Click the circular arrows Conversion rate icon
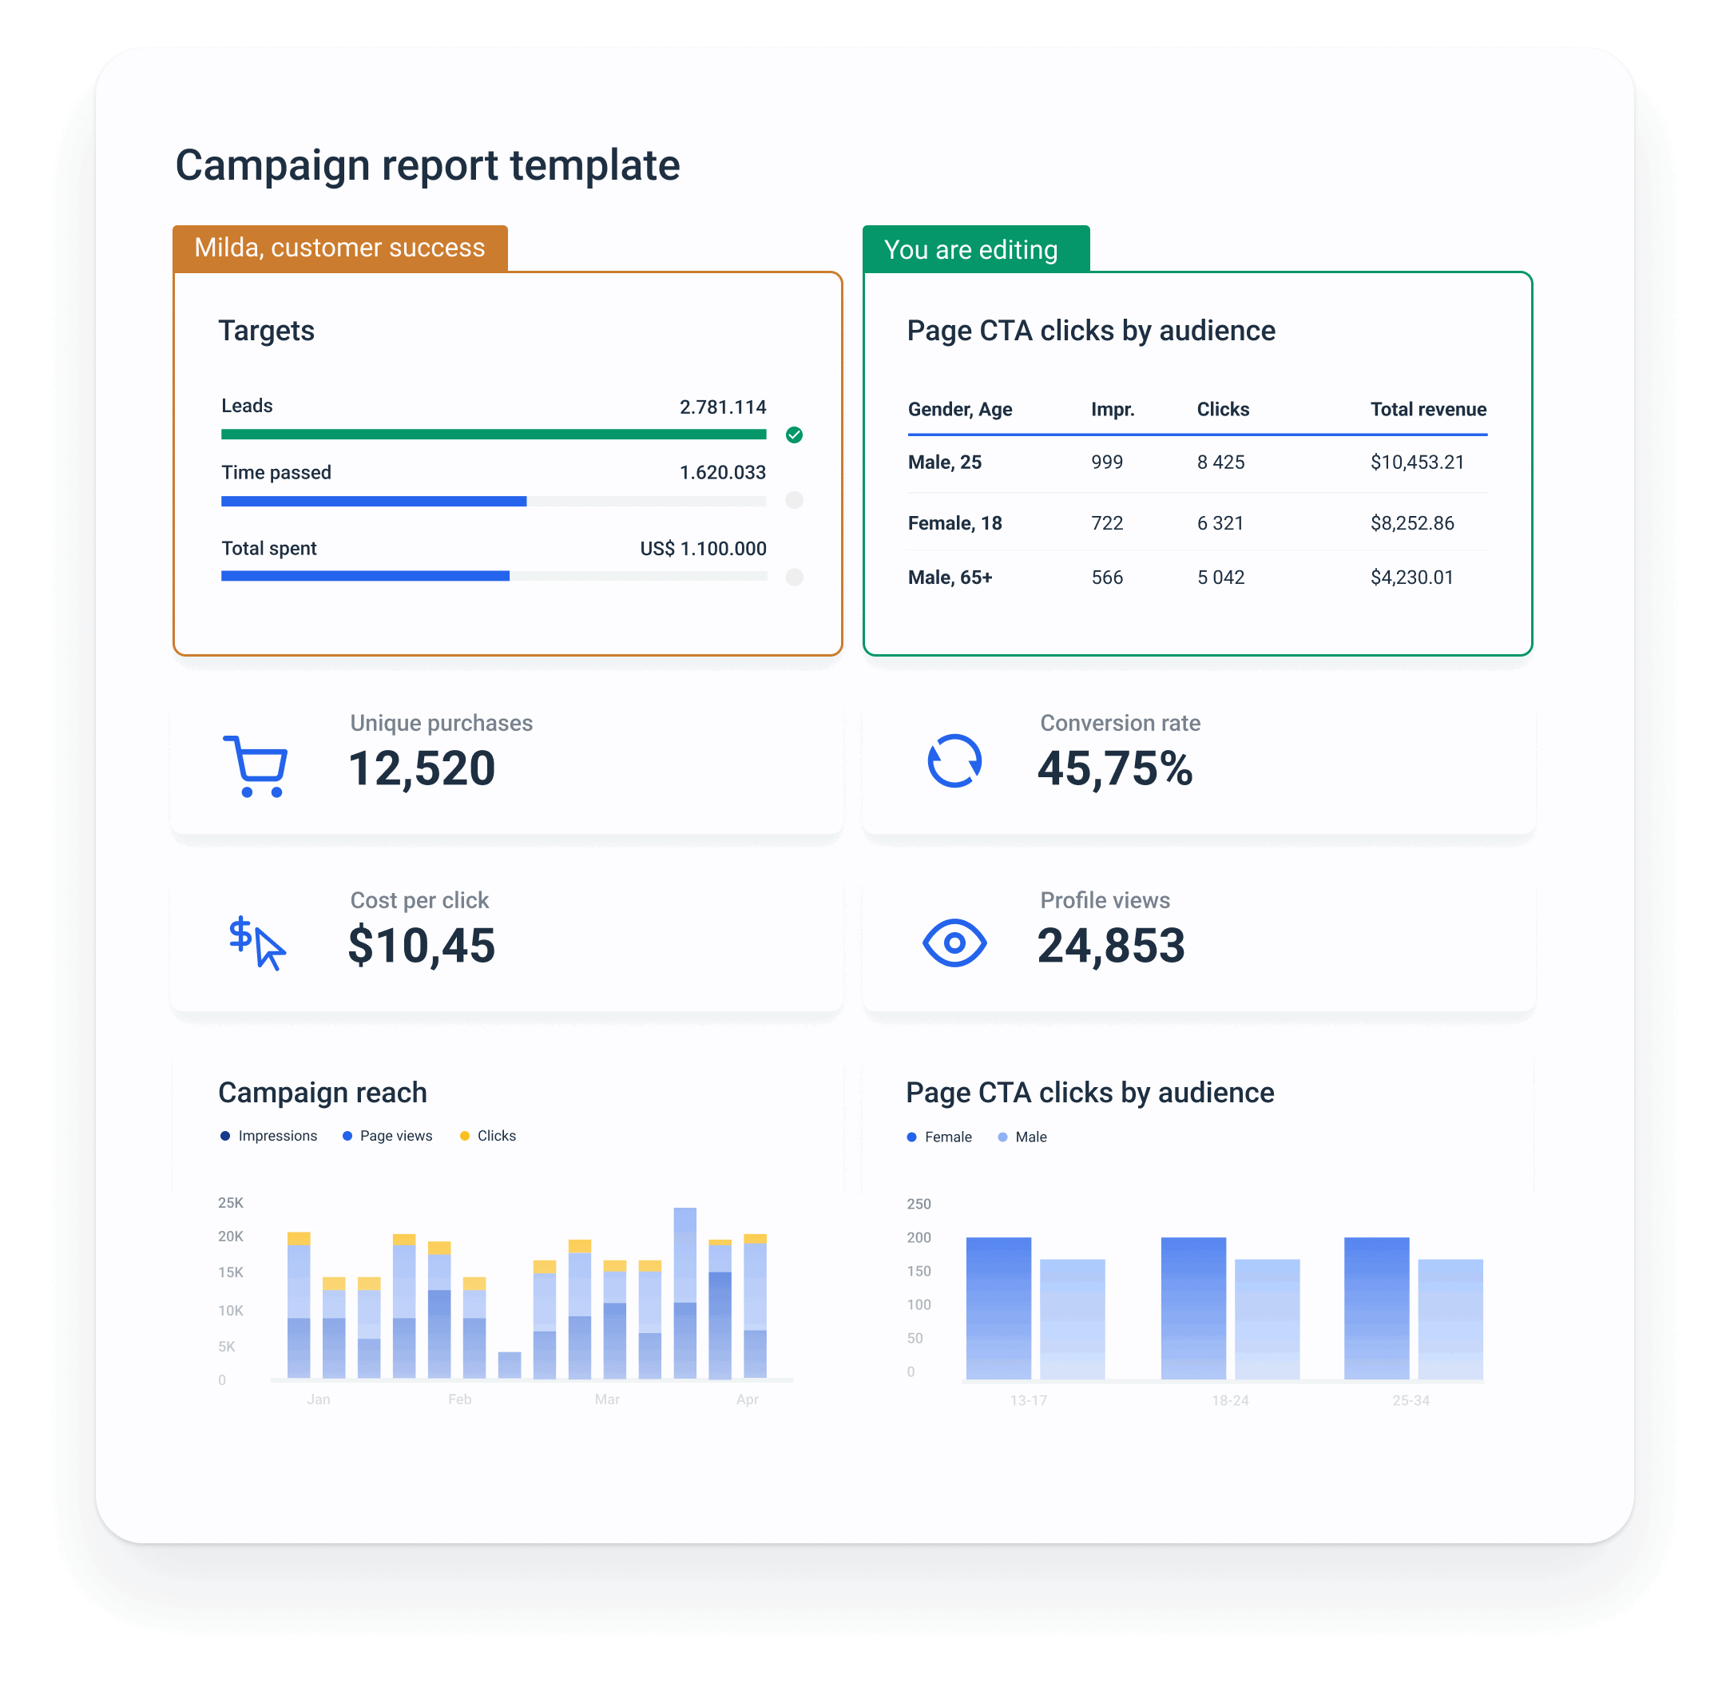This screenshot has height=1687, width=1730. [x=954, y=761]
